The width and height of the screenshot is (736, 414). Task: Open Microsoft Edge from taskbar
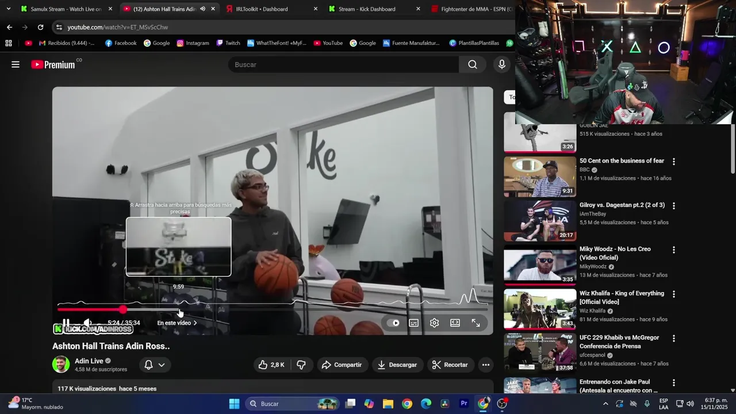pos(426,404)
